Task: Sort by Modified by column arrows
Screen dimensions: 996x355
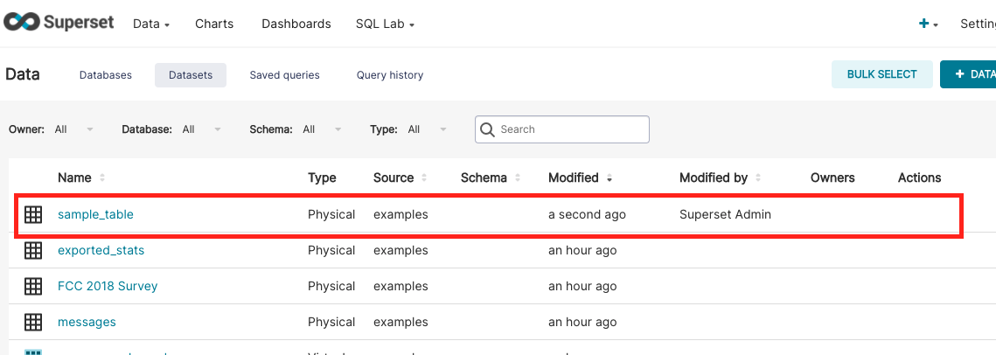Action: coord(758,178)
